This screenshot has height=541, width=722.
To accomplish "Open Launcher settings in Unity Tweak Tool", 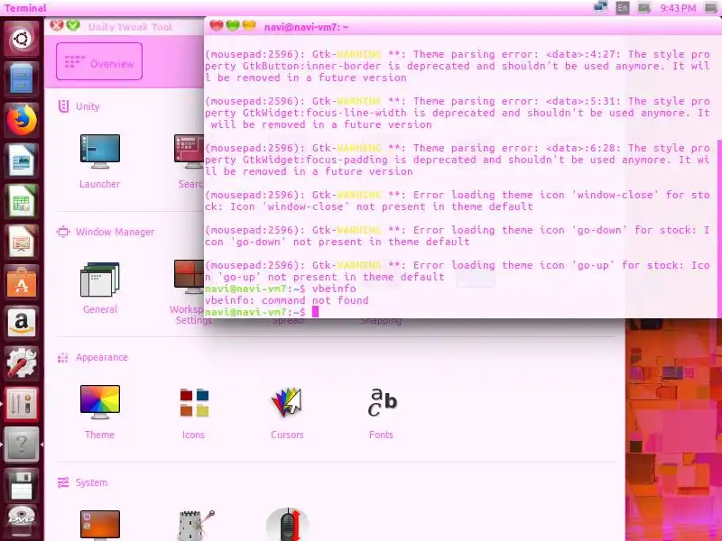I will (100, 161).
